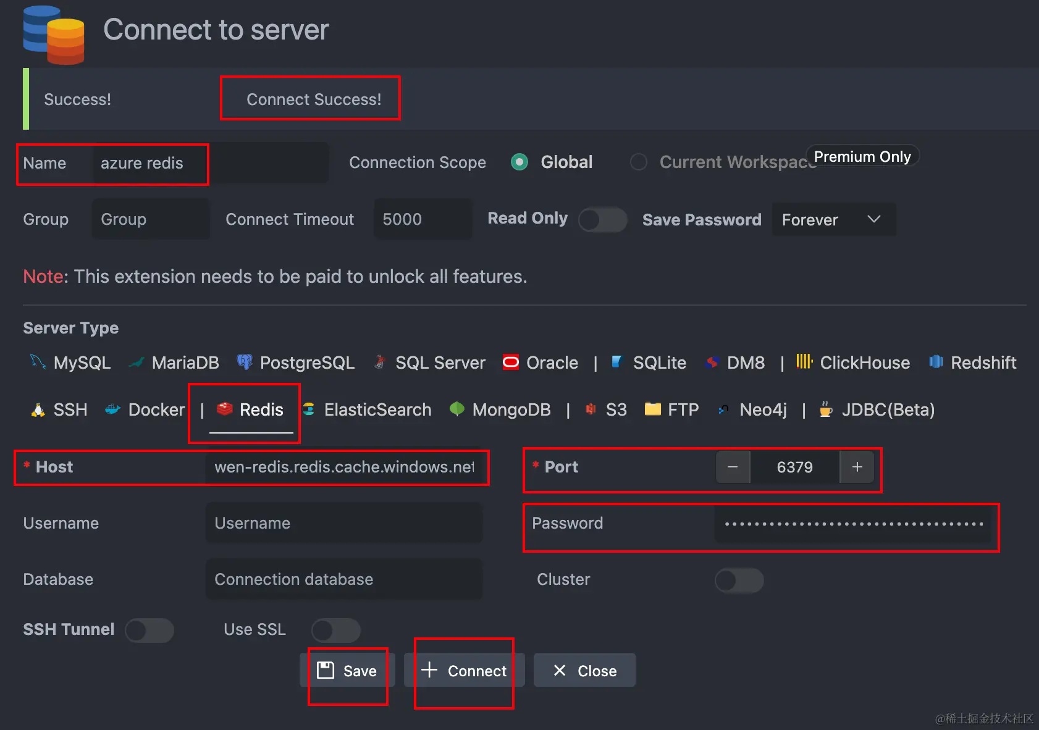Click the Save button label
1039x730 pixels.
point(360,671)
